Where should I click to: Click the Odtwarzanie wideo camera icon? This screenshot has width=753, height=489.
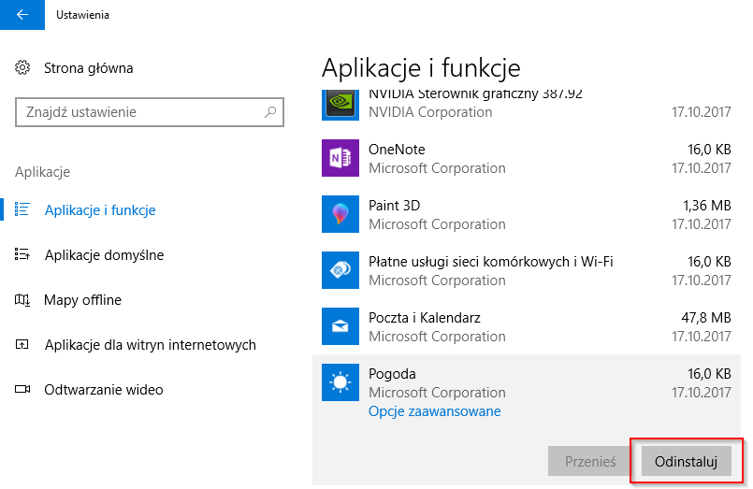[x=22, y=389]
